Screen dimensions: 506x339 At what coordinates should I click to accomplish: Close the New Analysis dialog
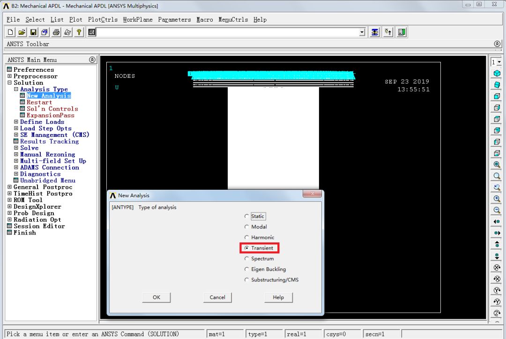tap(312, 194)
